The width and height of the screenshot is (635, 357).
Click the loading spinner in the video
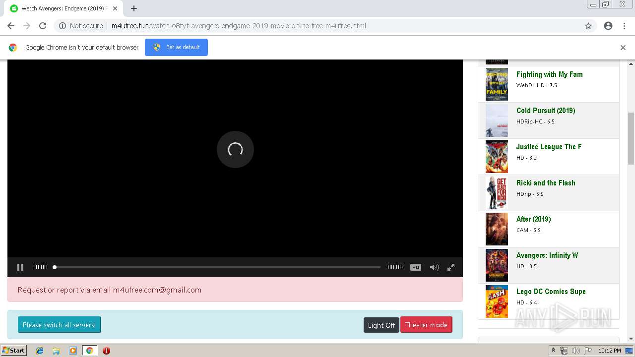pyautogui.click(x=235, y=149)
